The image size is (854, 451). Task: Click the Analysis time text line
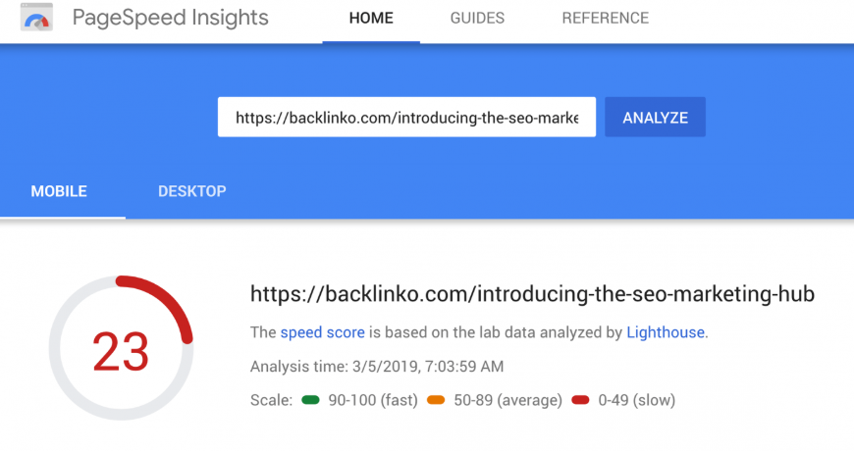377,366
